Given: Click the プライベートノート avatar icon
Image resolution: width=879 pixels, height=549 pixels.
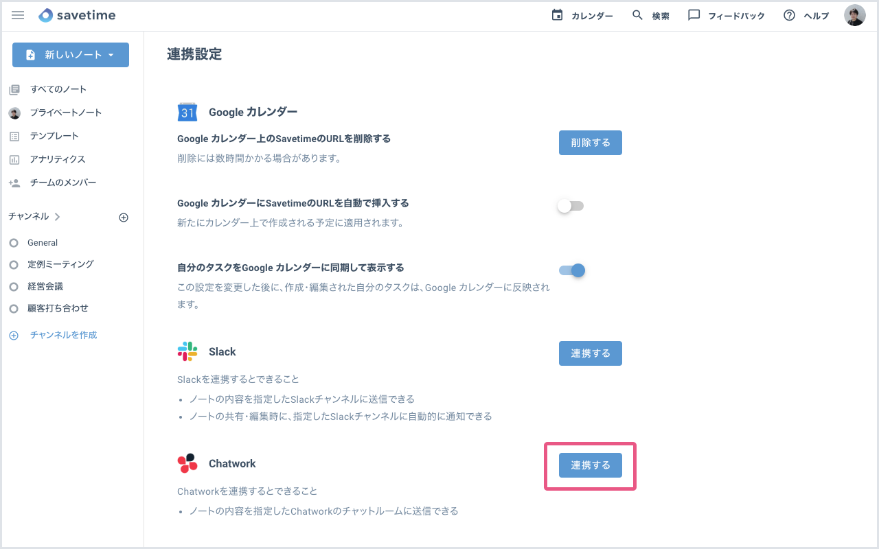Looking at the screenshot, I should pyautogui.click(x=14, y=113).
